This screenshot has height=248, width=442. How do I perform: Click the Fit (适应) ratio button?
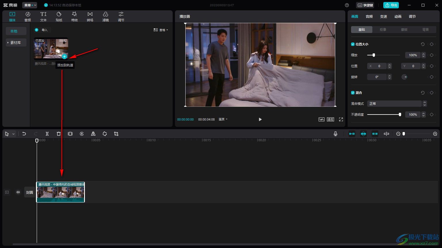(x=330, y=119)
